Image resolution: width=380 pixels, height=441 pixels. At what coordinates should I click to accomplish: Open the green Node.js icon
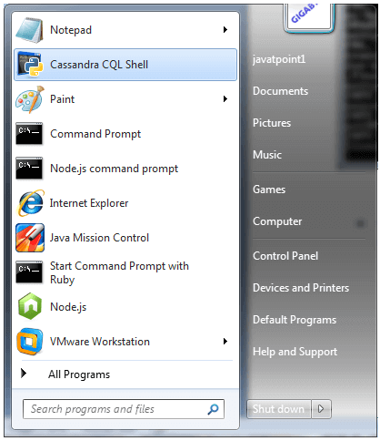(30, 306)
